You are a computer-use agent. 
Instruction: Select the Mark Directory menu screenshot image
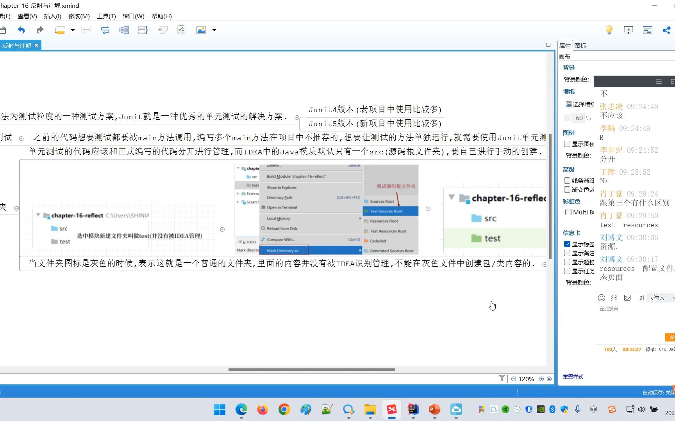[x=327, y=209]
